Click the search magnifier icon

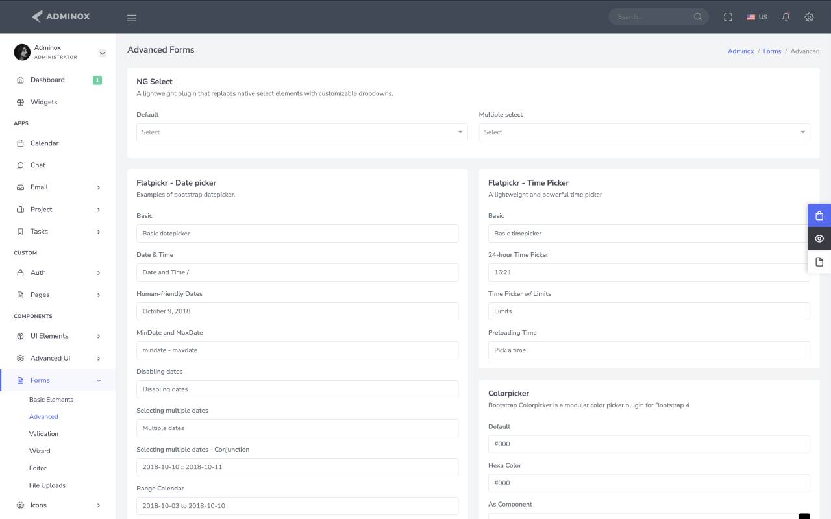coord(698,17)
